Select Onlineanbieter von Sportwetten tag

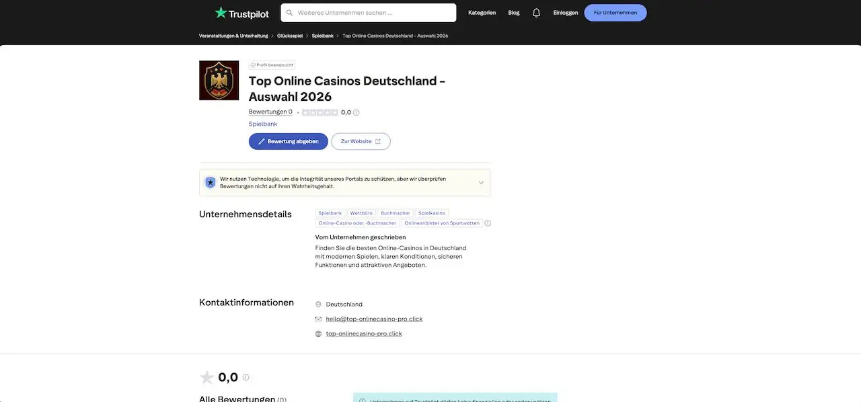coord(442,223)
